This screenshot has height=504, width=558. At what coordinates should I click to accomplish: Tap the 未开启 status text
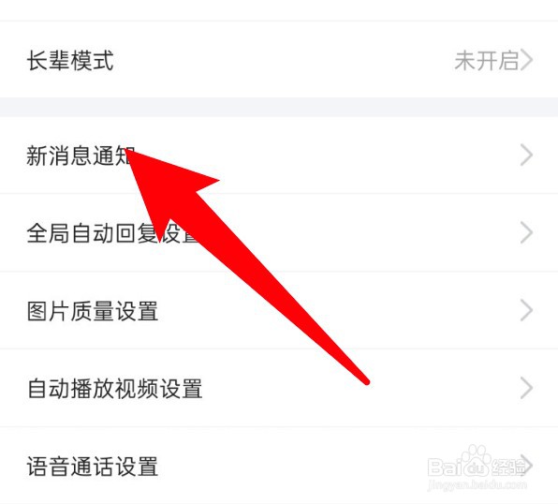[x=487, y=61]
